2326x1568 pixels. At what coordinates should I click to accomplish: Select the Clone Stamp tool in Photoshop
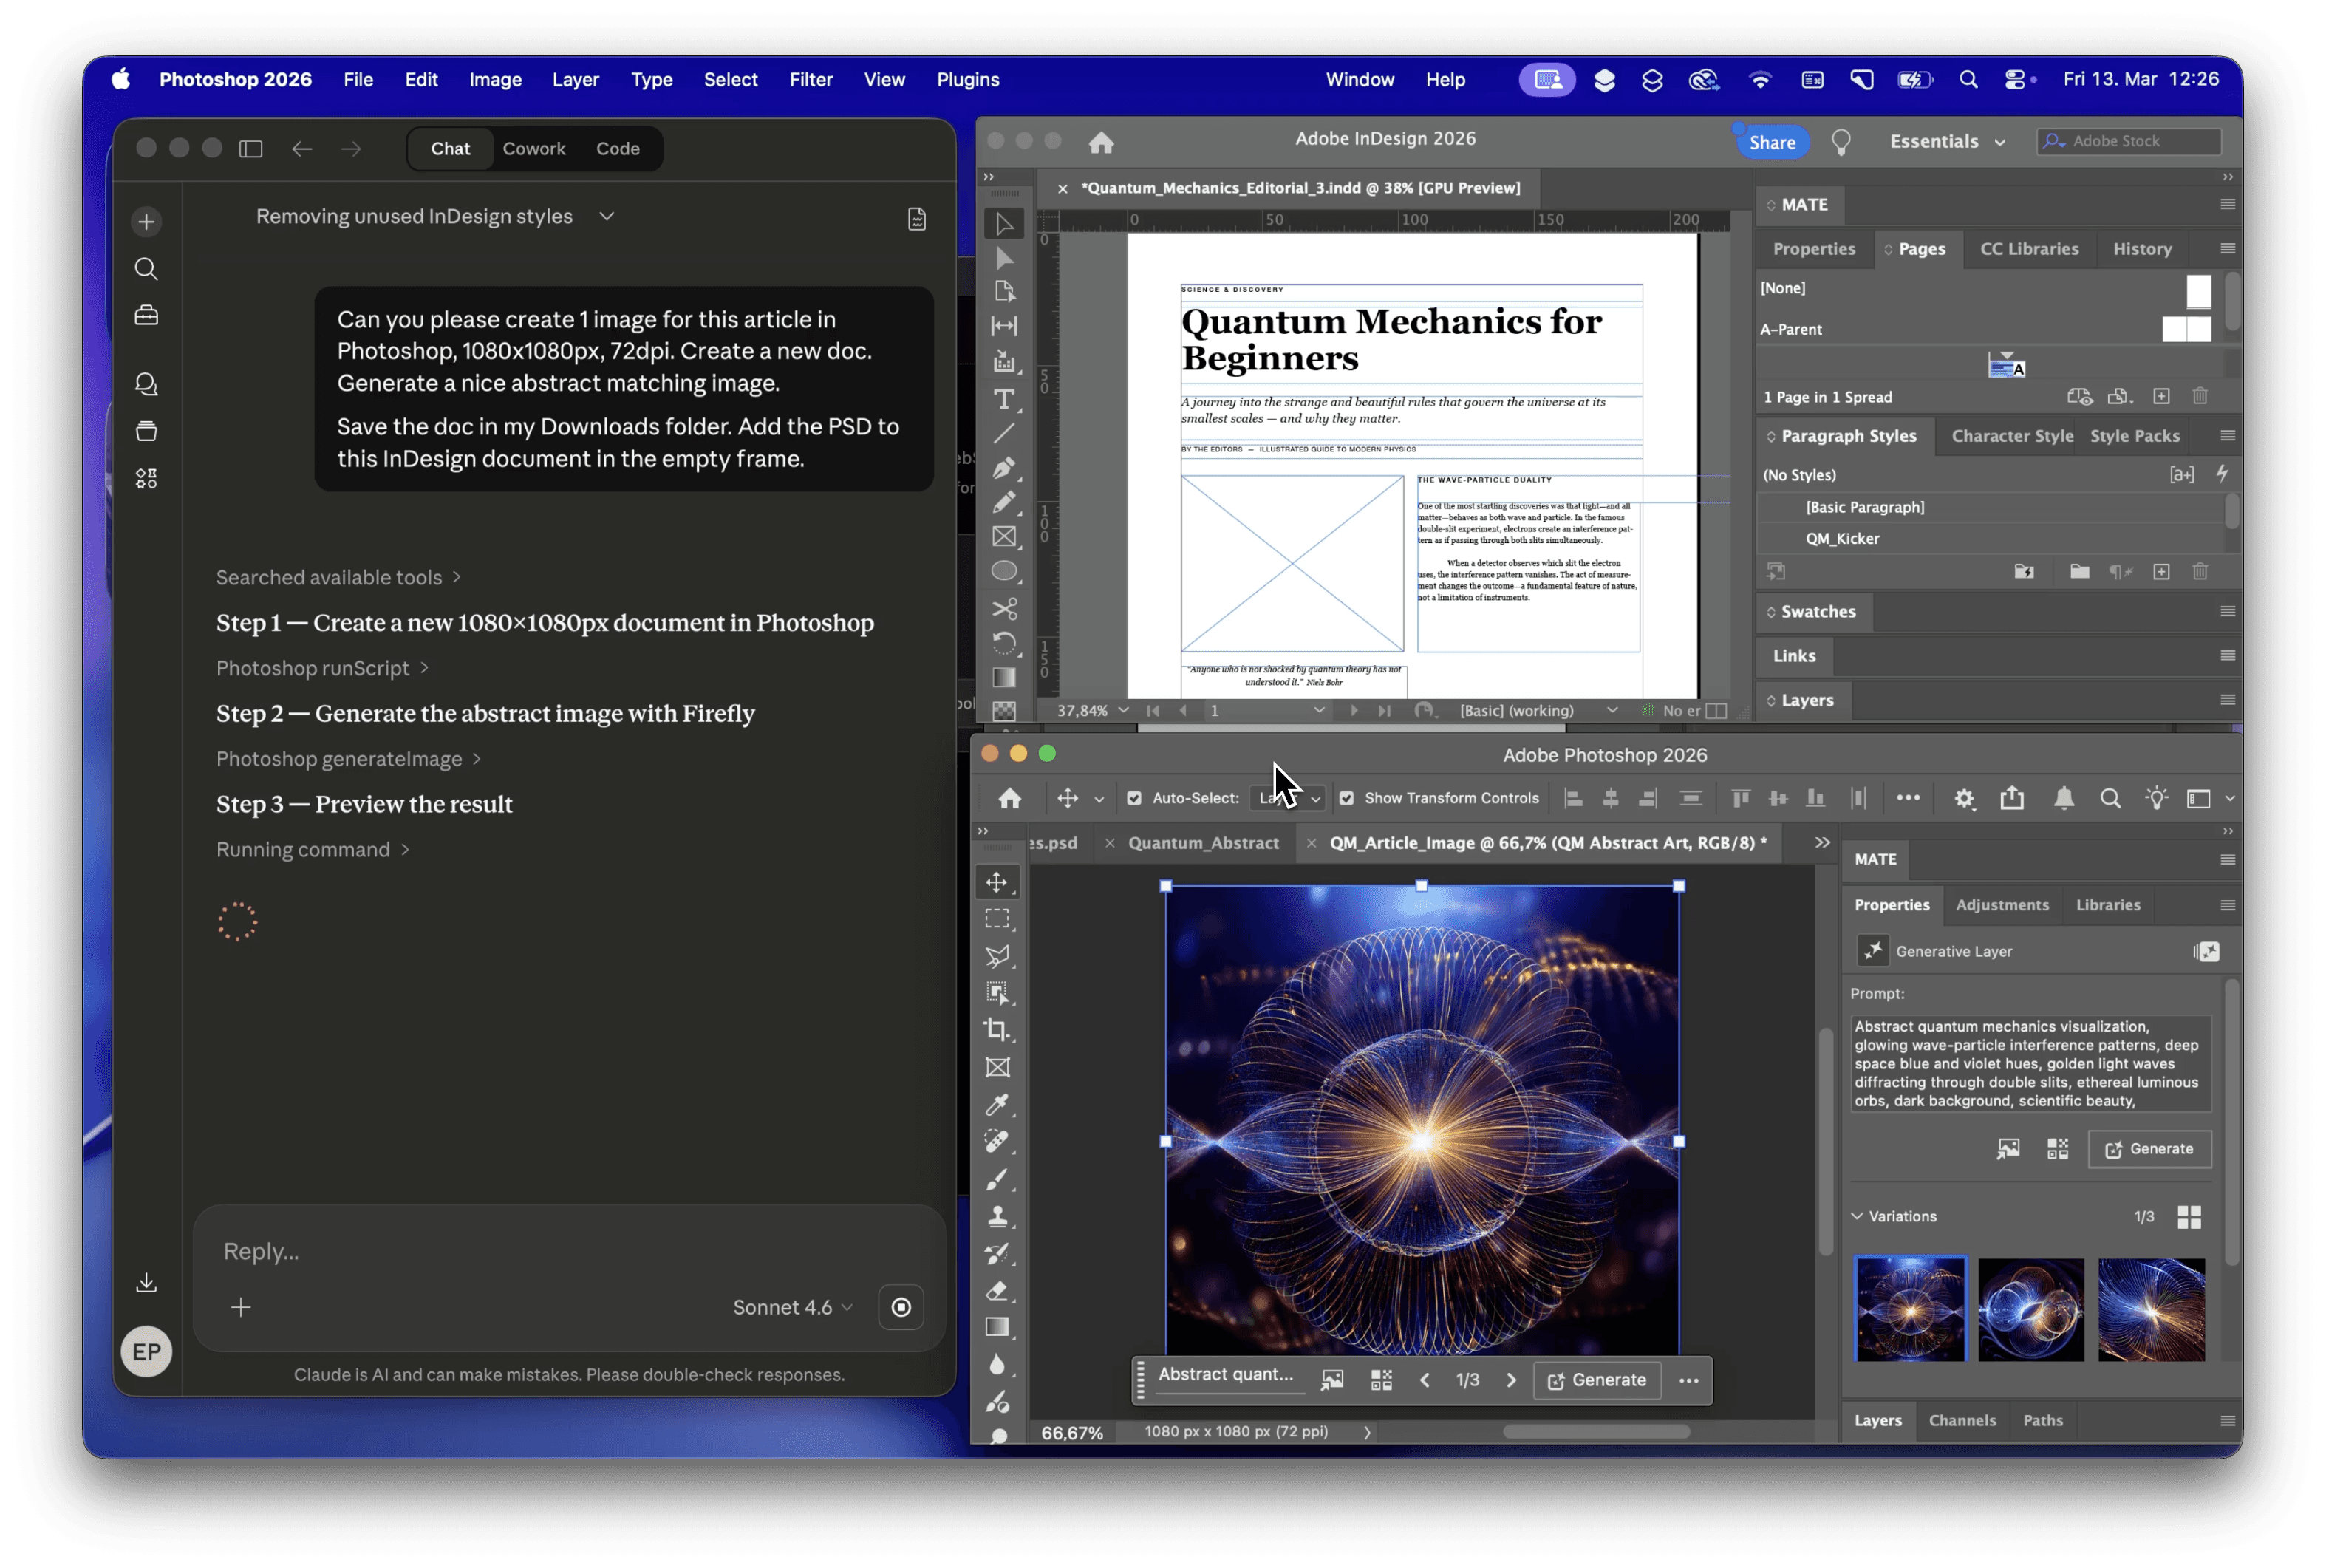(x=997, y=1216)
